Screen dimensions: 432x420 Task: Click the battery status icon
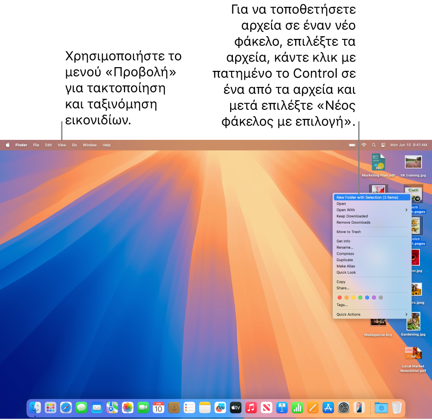(x=352, y=145)
